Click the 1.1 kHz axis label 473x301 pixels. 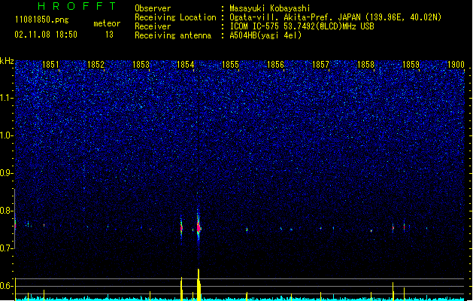(x=7, y=98)
